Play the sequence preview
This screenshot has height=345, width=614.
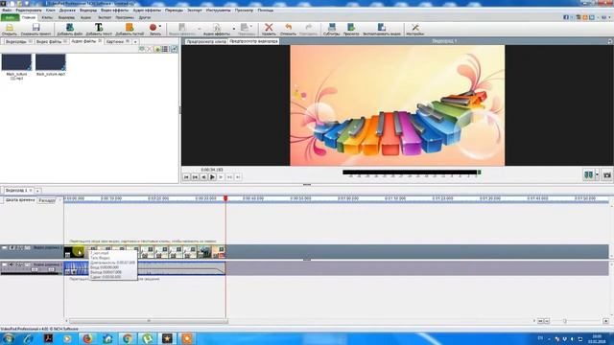(x=212, y=177)
